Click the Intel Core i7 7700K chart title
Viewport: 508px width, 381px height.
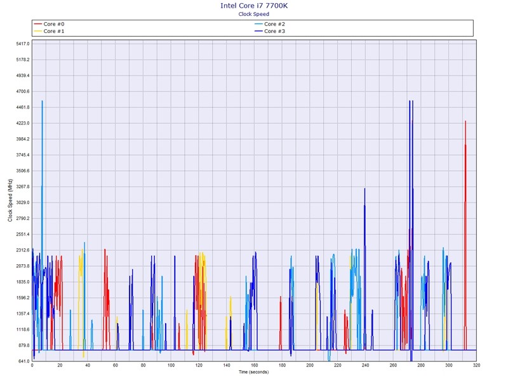tap(253, 6)
